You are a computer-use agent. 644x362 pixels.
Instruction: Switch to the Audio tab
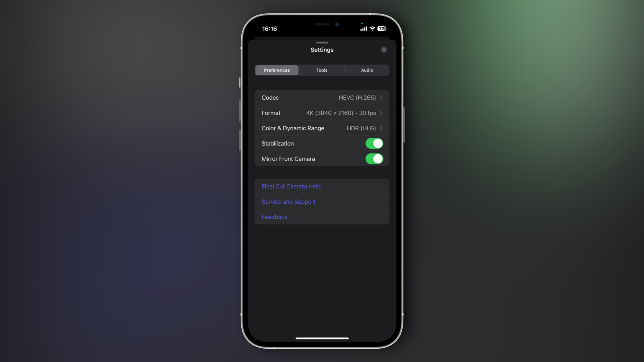pos(367,70)
